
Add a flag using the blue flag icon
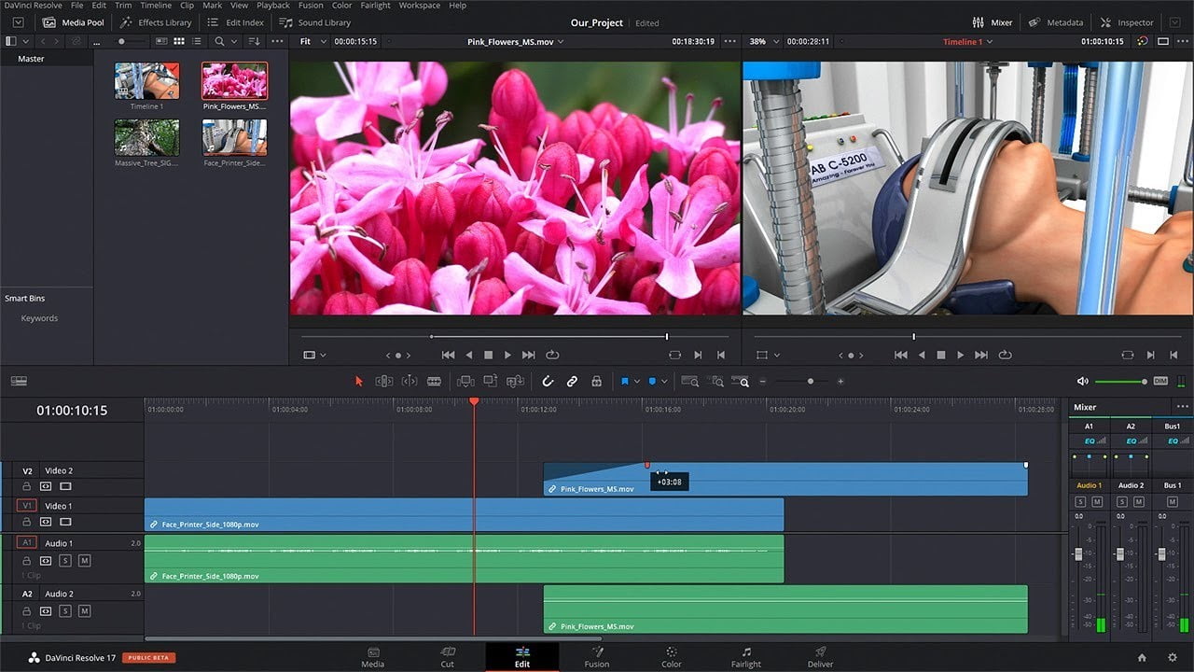(626, 381)
